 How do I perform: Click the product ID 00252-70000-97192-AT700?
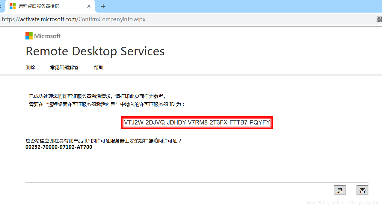pyautogui.click(x=59, y=147)
